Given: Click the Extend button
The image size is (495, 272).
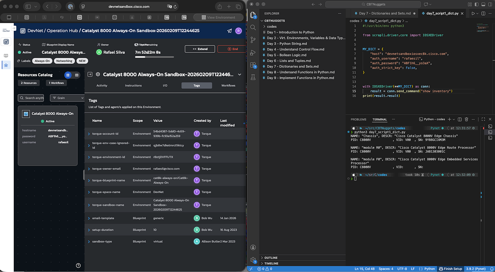Looking at the screenshot, I should tap(200, 49).
